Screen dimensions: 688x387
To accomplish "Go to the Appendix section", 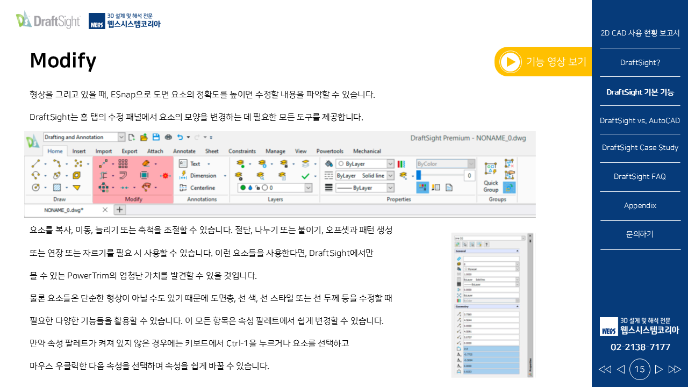I will point(640,205).
